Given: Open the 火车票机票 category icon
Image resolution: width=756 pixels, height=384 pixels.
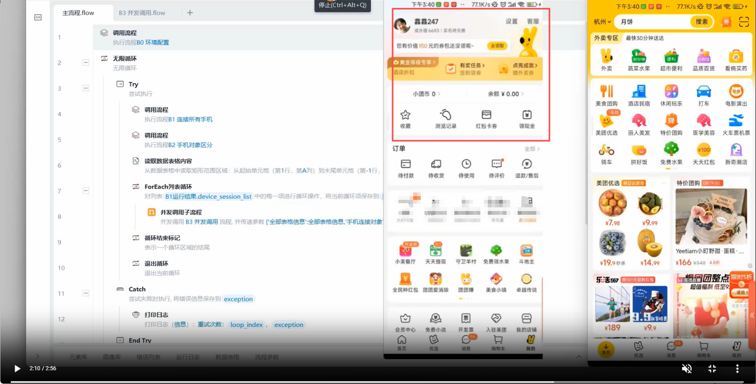Looking at the screenshot, I should (x=736, y=125).
